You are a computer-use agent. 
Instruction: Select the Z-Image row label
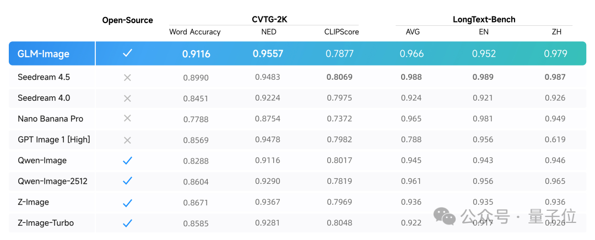[x=33, y=202]
